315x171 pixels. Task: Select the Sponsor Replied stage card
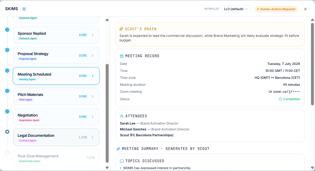pos(56,35)
